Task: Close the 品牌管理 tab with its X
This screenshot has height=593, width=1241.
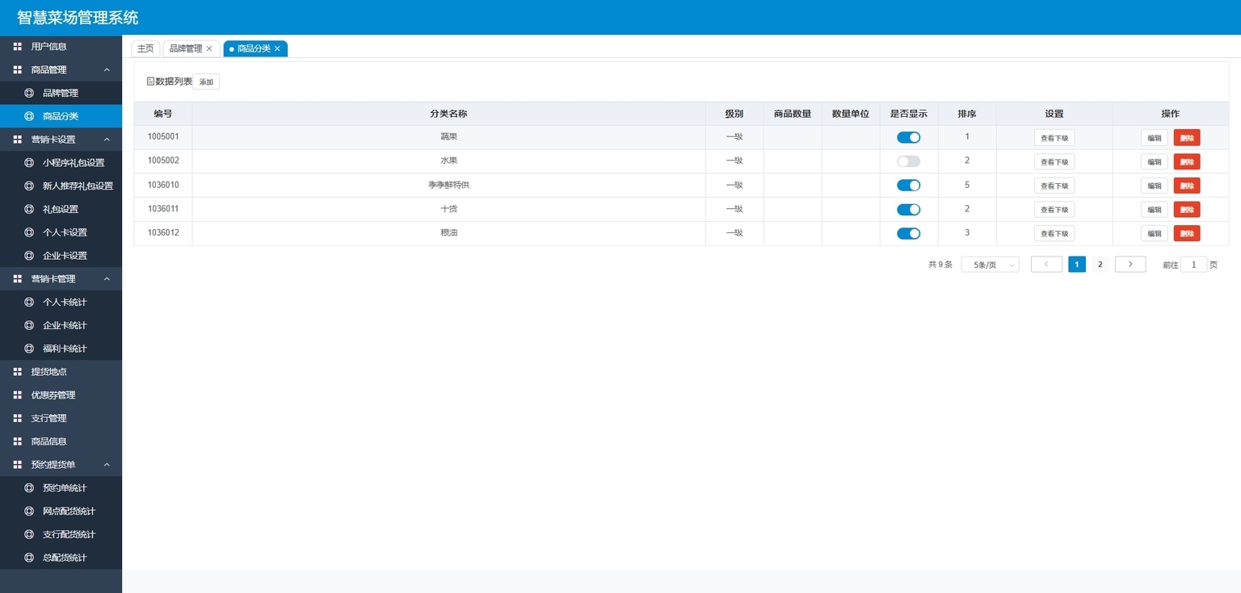Action: pyautogui.click(x=209, y=48)
